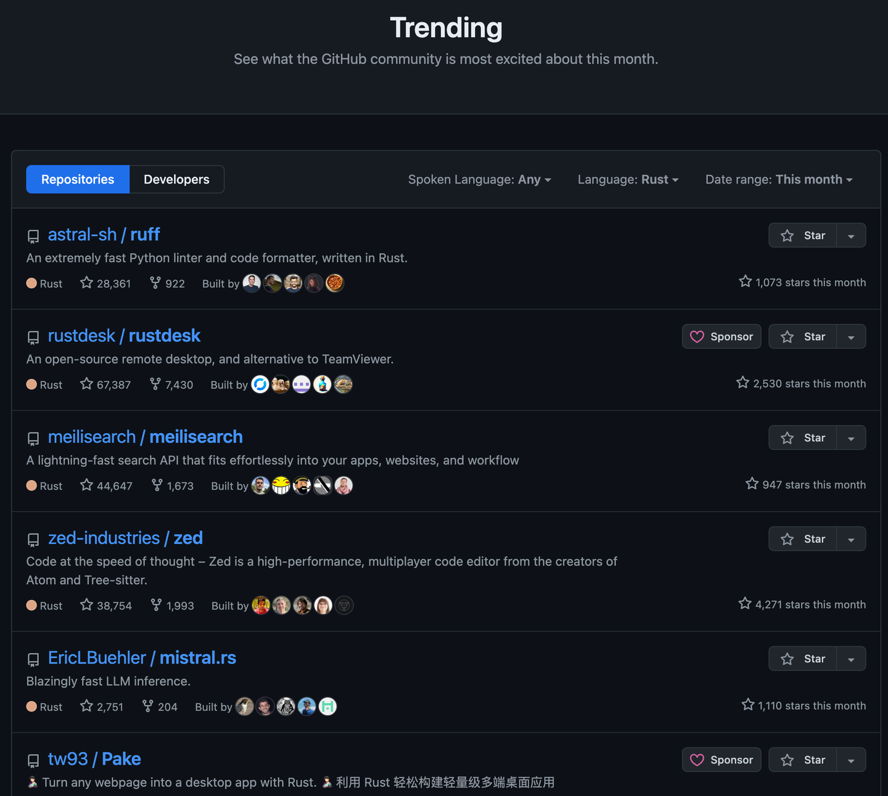Switch to the Repositories tab
The width and height of the screenshot is (888, 796).
pos(78,179)
